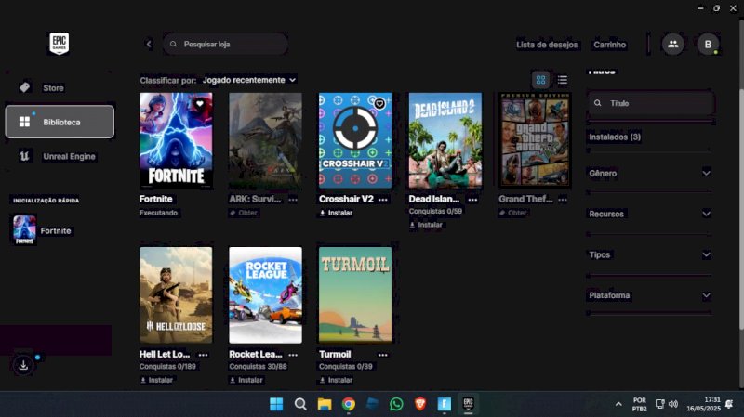Select the Dead Island 2 cover thumbnail
This screenshot has height=417, width=744.
445,140
